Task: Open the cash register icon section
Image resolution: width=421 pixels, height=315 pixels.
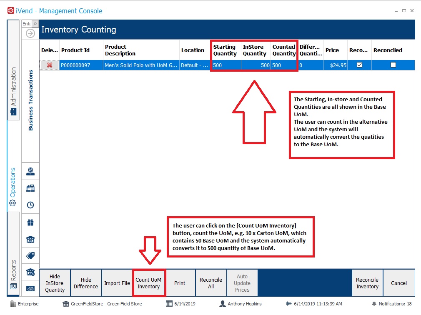Action: click(30, 188)
